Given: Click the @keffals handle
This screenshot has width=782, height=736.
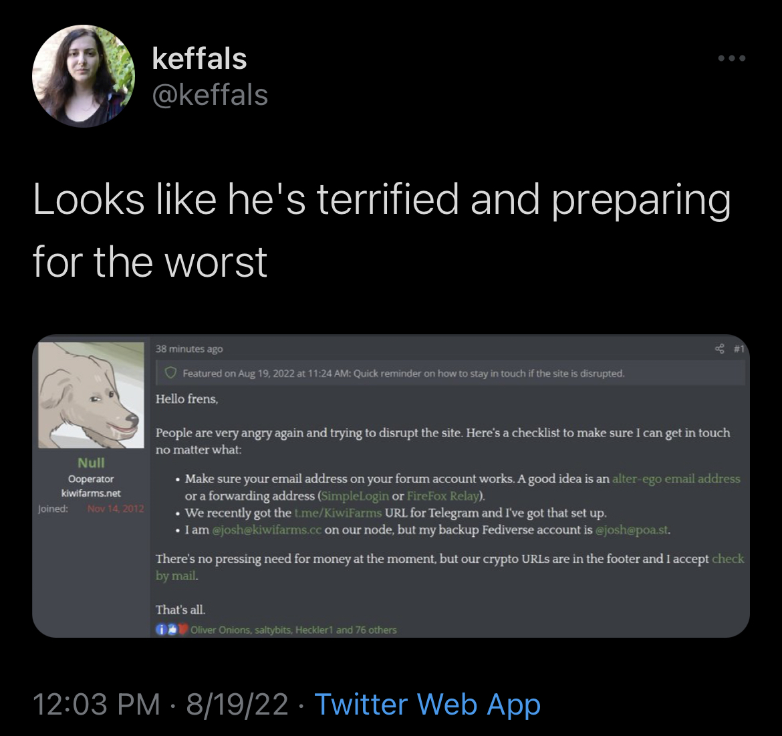Looking at the screenshot, I should (x=210, y=95).
